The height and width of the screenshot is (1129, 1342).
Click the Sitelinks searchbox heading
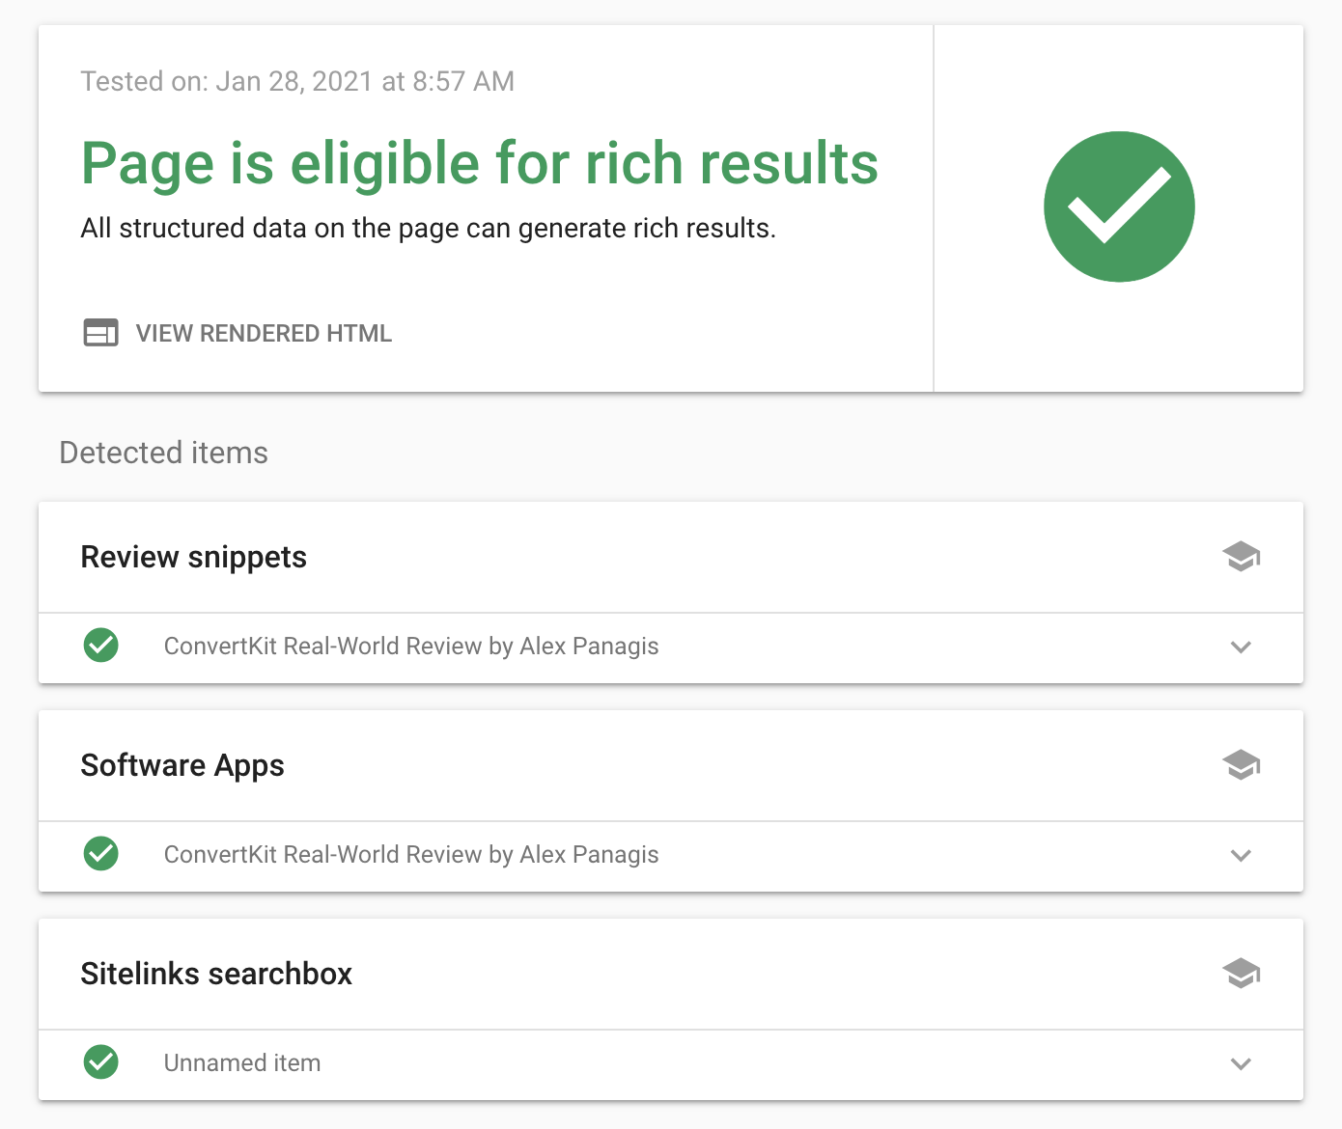pyautogui.click(x=216, y=974)
